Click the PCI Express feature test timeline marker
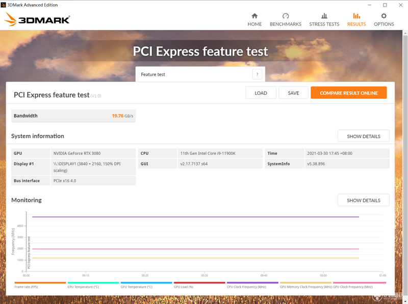This screenshot has width=408, height=304. coord(29,252)
